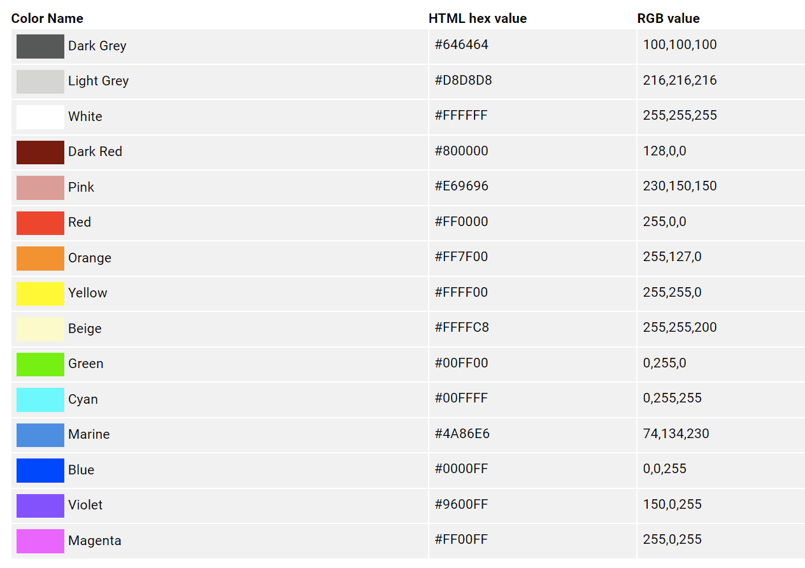Click the Beige color swatch

40,329
